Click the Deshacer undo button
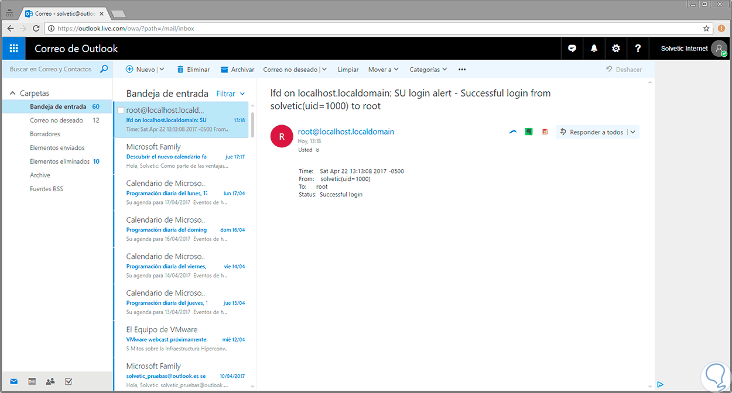The height and width of the screenshot is (393, 732). coord(624,70)
